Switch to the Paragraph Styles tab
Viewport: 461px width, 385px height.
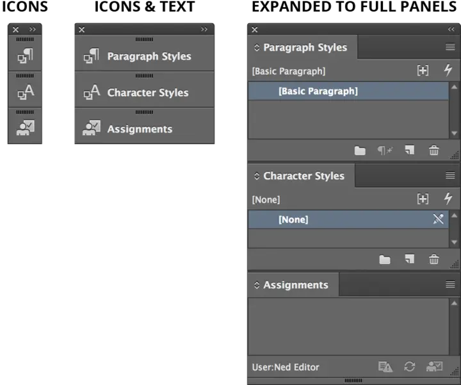[305, 47]
